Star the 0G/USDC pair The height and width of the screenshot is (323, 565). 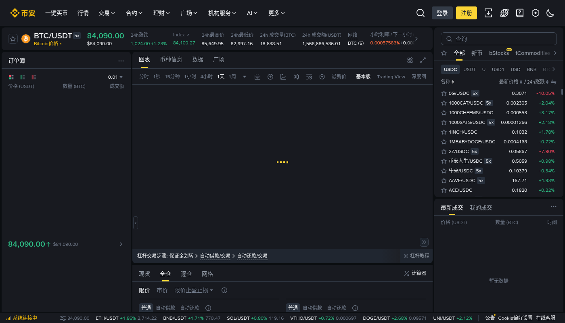[x=444, y=93]
